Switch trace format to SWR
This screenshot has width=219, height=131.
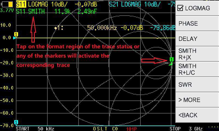pyautogui.click(x=197, y=85)
